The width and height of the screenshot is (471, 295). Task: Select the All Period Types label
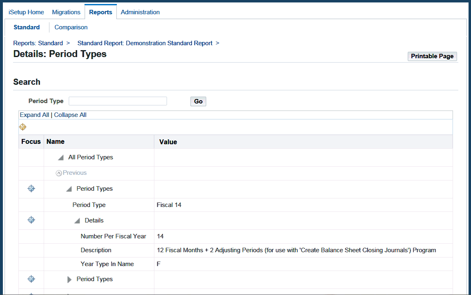91,157
